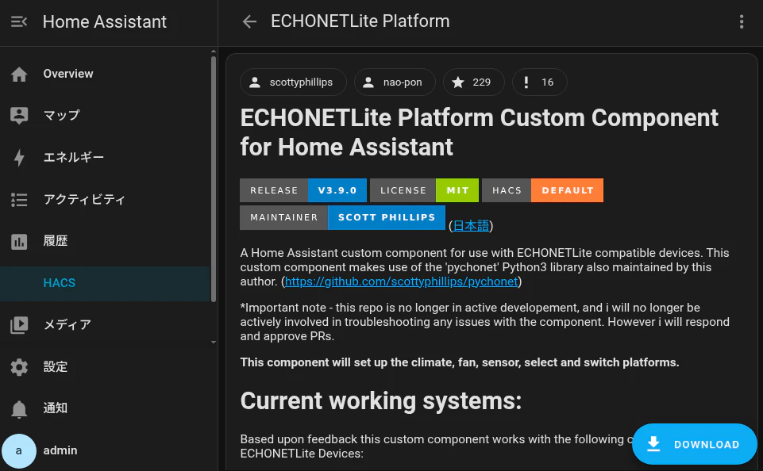Viewport: 763px width, 471px height.
Task: Open the pychonet GitHub link
Action: (x=402, y=281)
